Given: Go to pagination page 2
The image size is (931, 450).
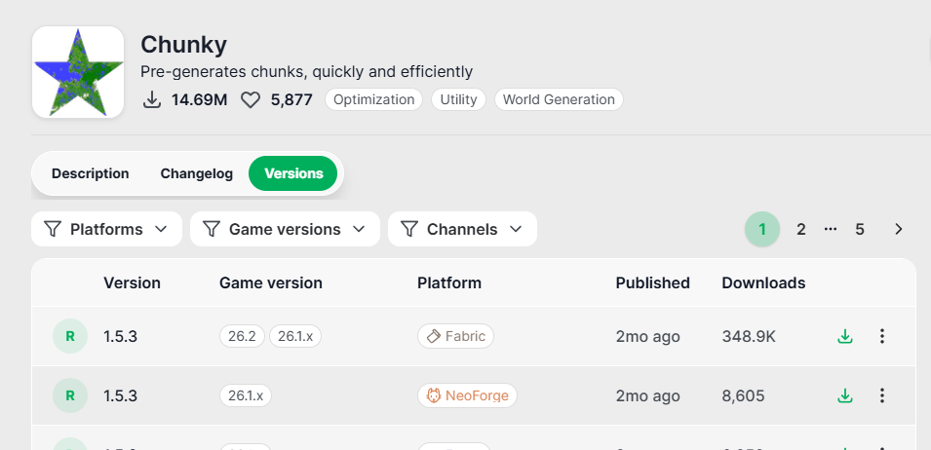Looking at the screenshot, I should (x=801, y=229).
